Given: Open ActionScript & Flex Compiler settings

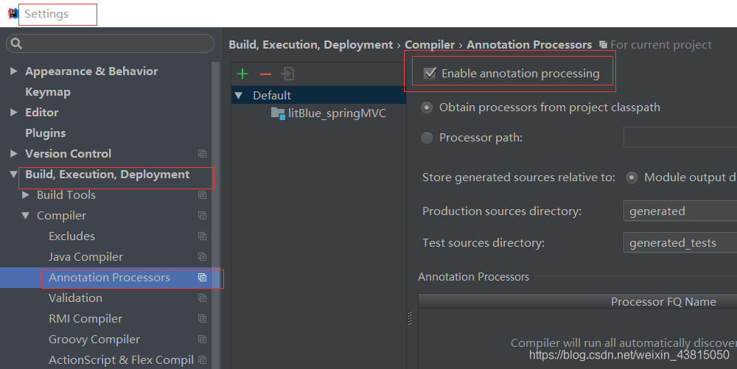Looking at the screenshot, I should click(122, 360).
